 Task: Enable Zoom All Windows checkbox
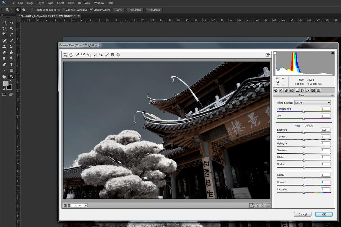(63, 10)
